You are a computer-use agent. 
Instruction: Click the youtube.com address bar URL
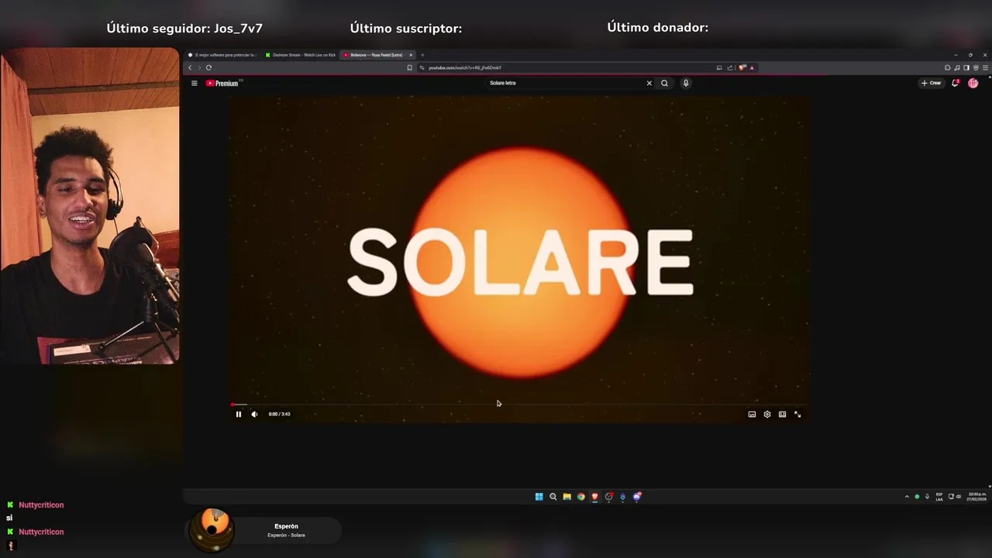tap(465, 67)
